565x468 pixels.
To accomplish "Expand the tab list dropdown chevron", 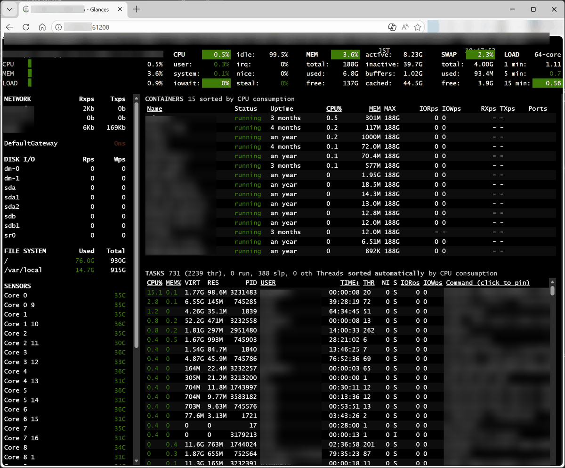I will pyautogui.click(x=9, y=9).
